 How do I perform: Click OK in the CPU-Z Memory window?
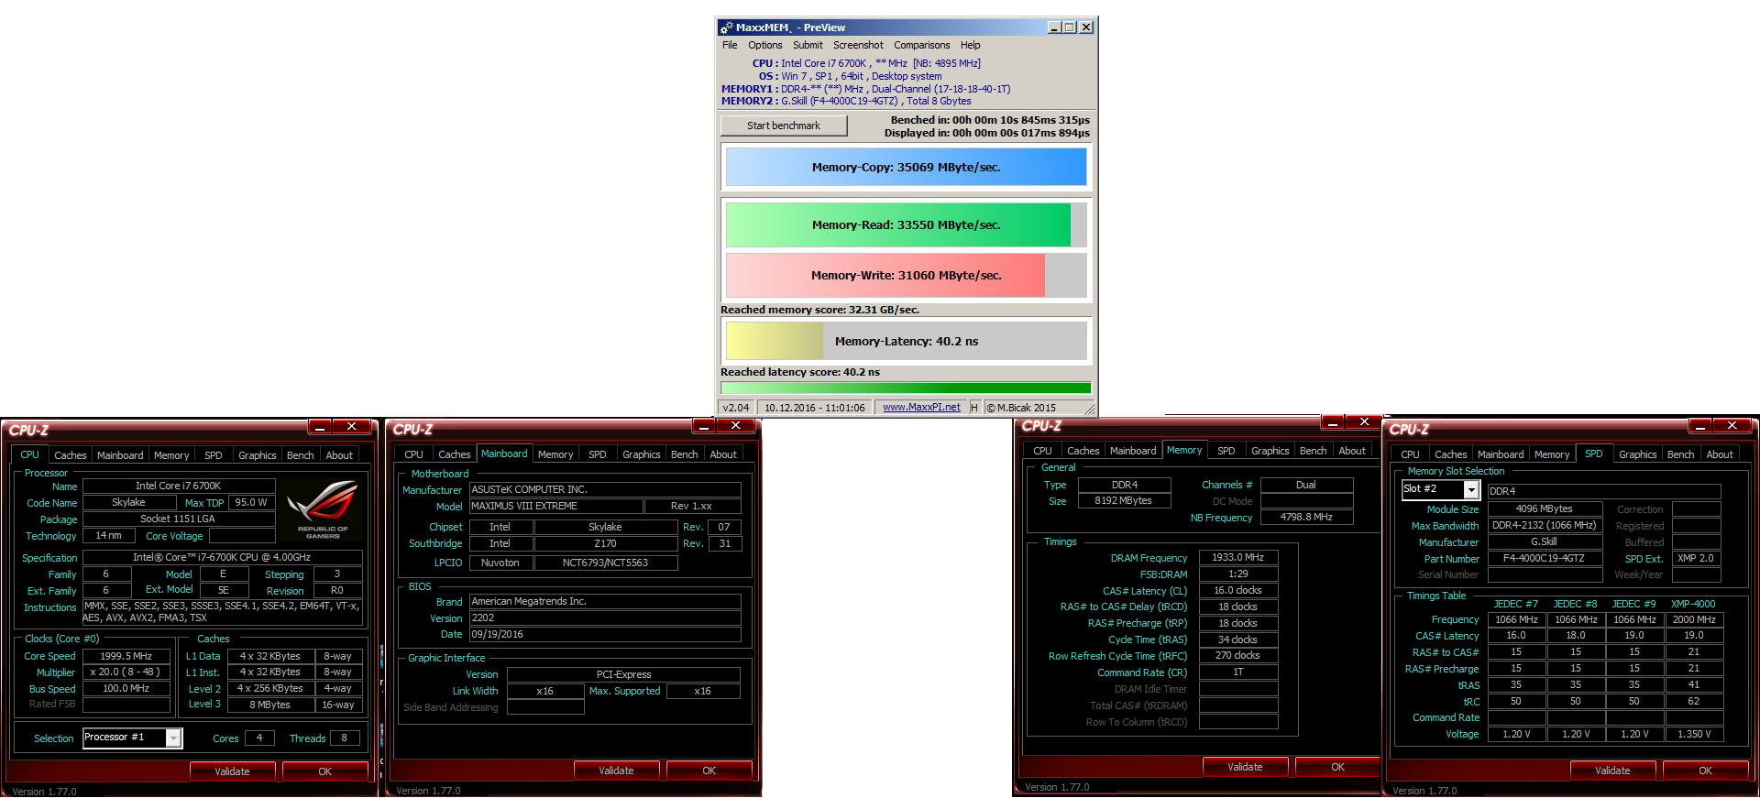[x=1337, y=767]
